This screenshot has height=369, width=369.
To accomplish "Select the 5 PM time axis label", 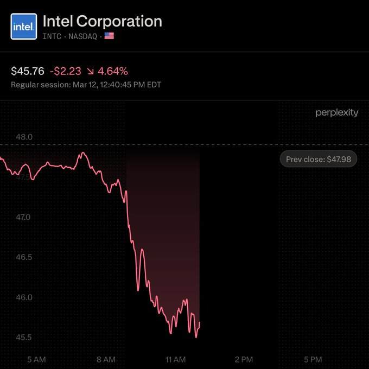I will 313,359.
